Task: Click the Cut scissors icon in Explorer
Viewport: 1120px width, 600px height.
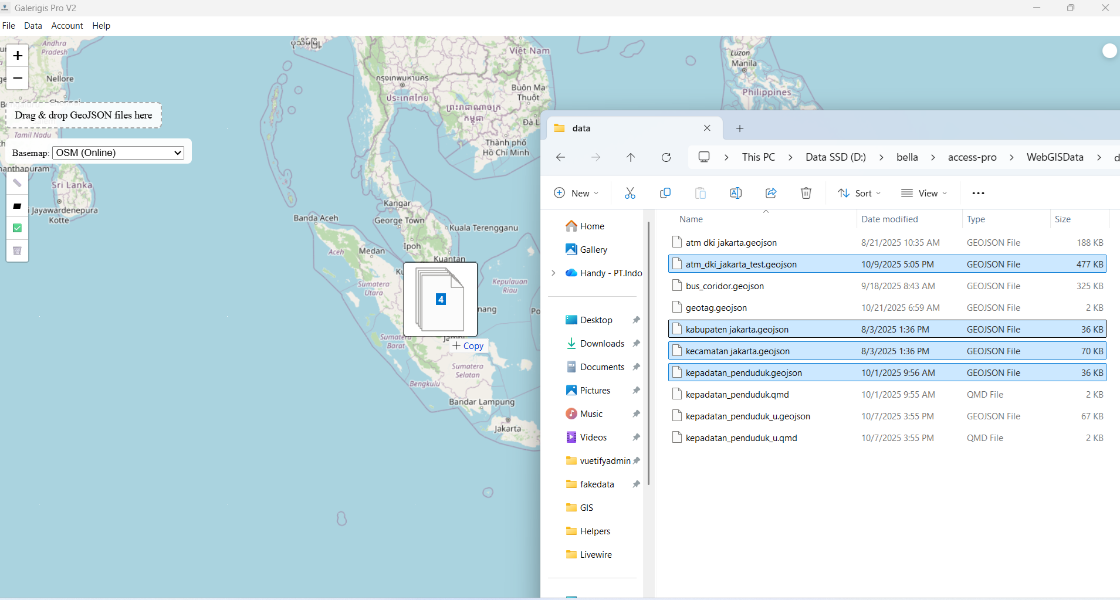Action: click(x=630, y=193)
